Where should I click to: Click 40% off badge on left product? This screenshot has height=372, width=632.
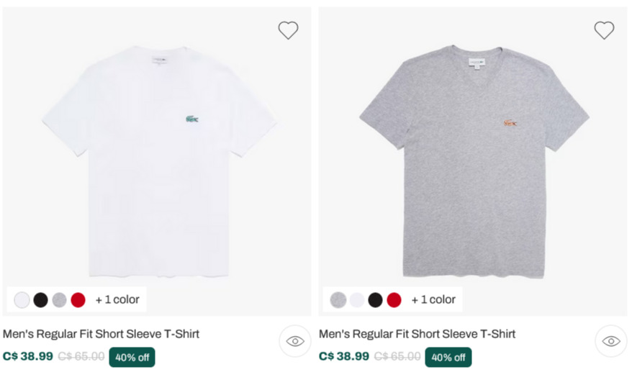coord(132,357)
